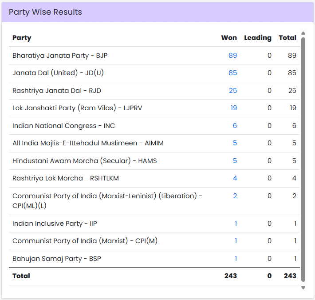Click the scrollbar up arrow

point(303,33)
